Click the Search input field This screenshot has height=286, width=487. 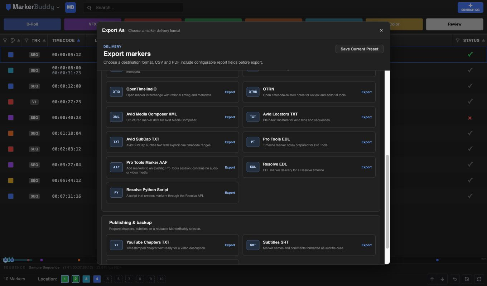click(x=133, y=8)
